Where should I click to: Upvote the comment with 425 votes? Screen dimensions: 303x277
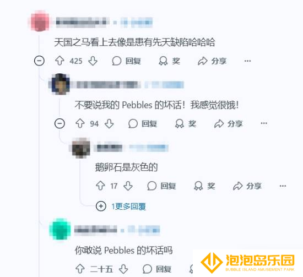click(59, 61)
